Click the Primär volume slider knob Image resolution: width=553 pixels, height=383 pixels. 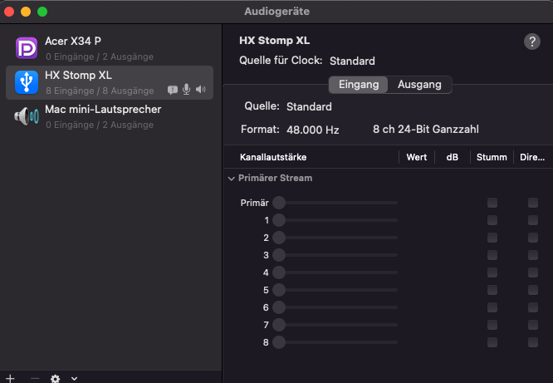[279, 203]
